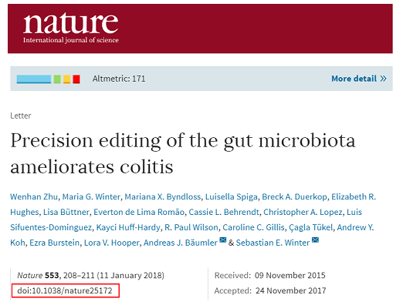Select author Mariana X. Byndloss
Viewport: 403px width, 305px height.
coord(163,196)
